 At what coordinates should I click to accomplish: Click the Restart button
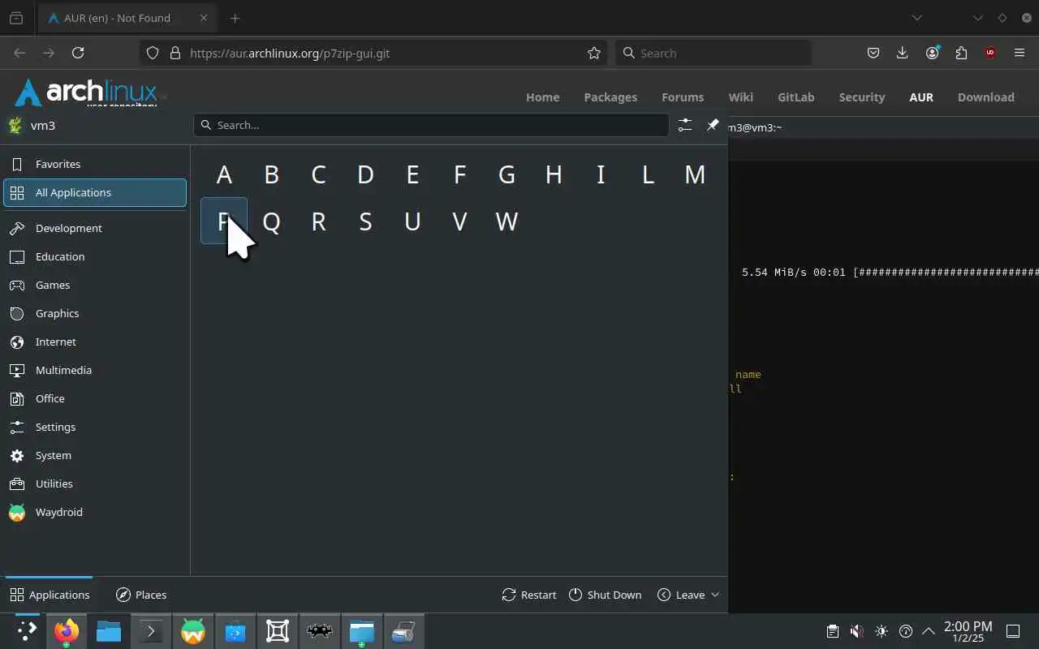(529, 595)
